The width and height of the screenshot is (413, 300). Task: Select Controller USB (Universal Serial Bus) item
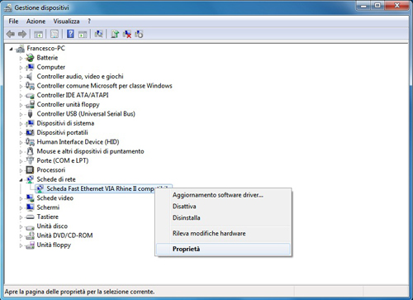click(x=86, y=114)
